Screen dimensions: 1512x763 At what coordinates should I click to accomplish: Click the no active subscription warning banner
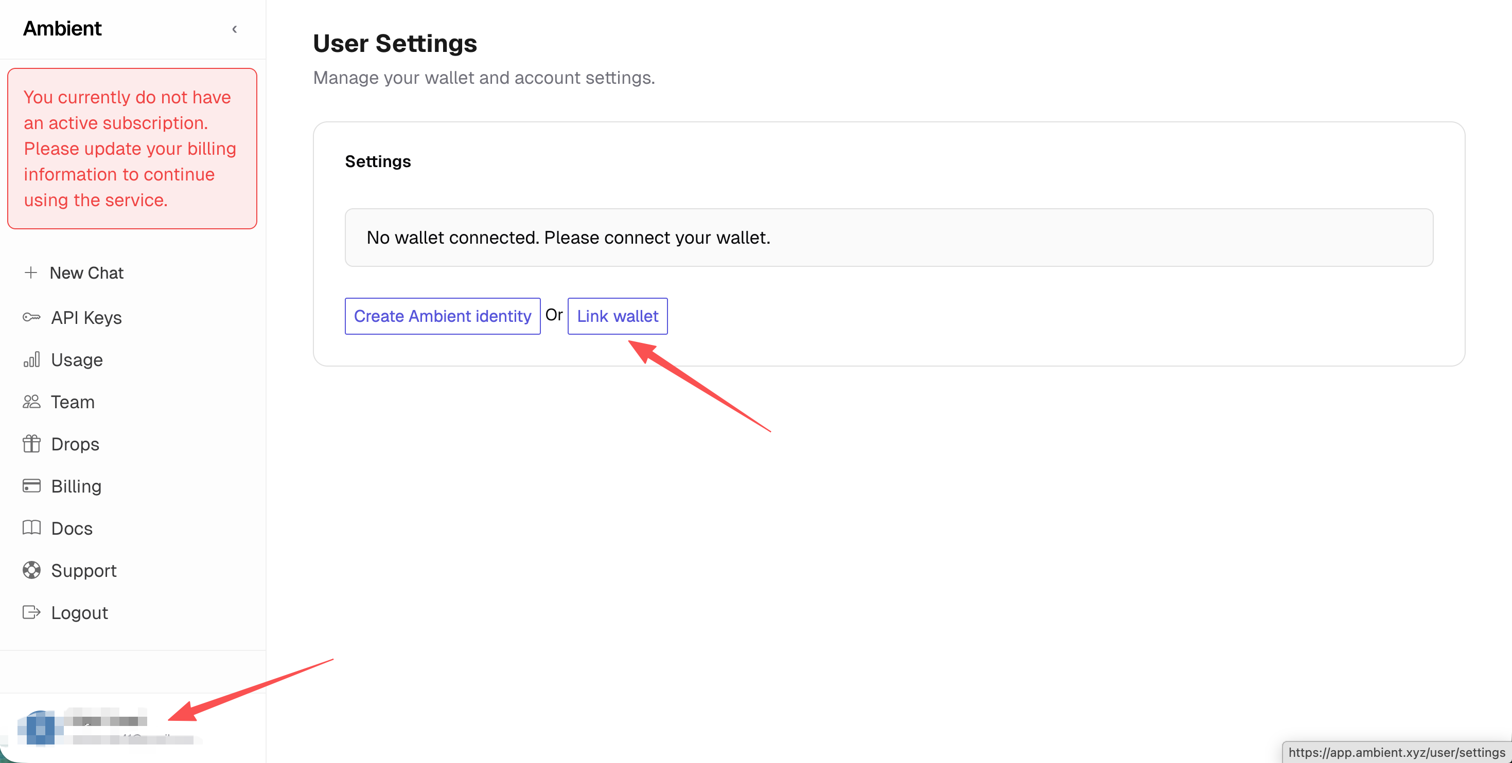coord(132,149)
